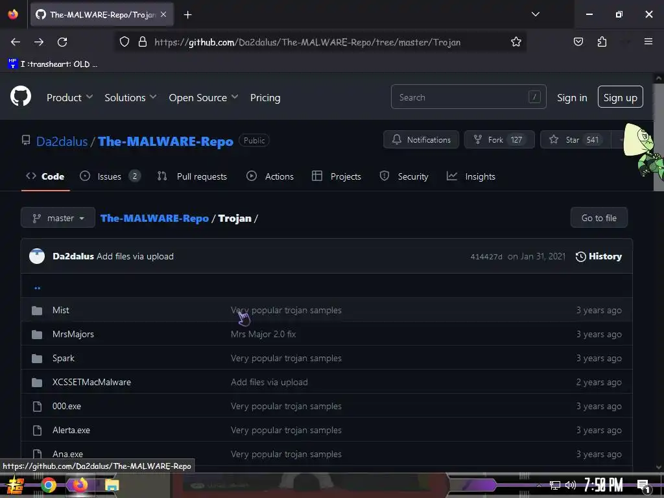This screenshot has width=664, height=498.
Task: Click the 'Mrs Major 2.0 fix' commit message
Action: pyautogui.click(x=263, y=334)
